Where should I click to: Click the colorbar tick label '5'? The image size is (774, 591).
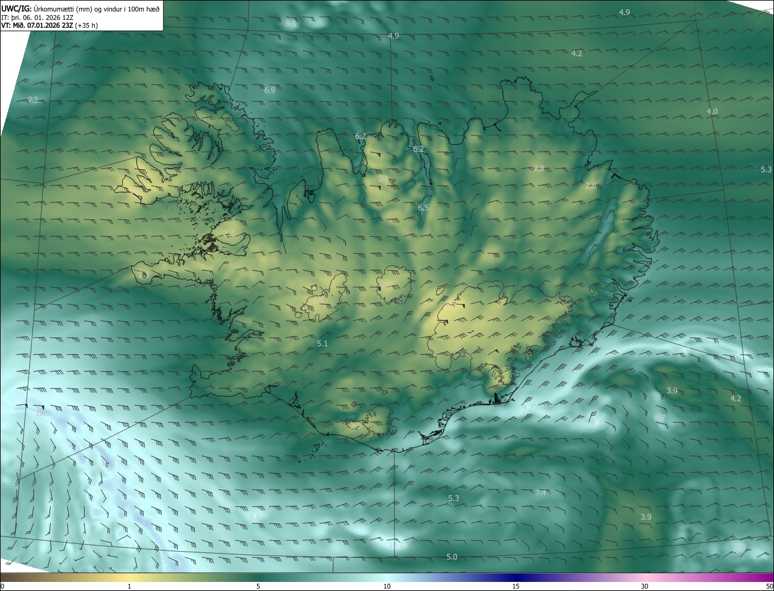click(x=258, y=587)
